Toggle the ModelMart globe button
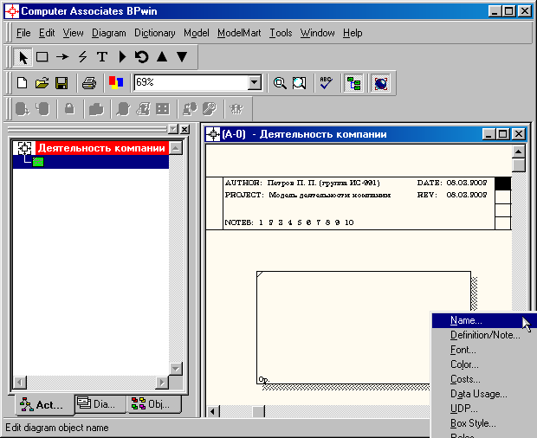The width and height of the screenshot is (537, 438). tap(381, 83)
